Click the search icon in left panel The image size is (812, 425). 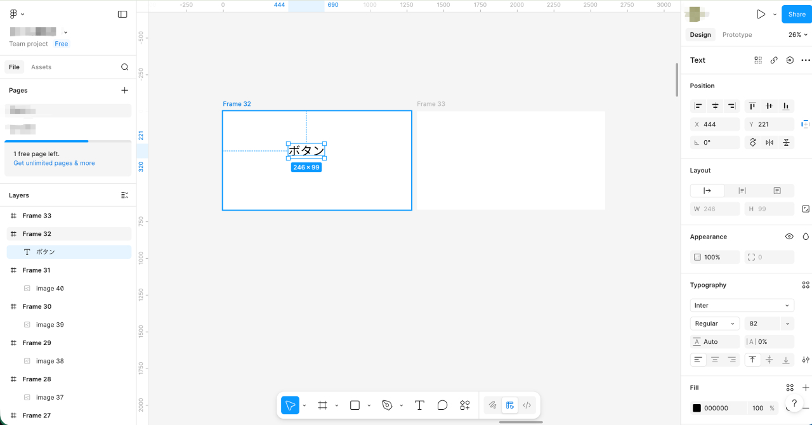125,67
